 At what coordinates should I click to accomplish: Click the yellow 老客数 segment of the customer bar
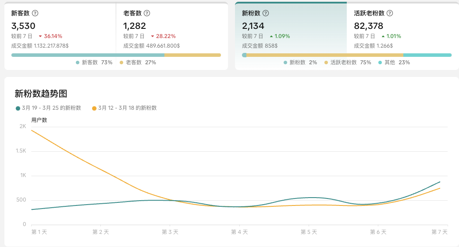point(192,55)
